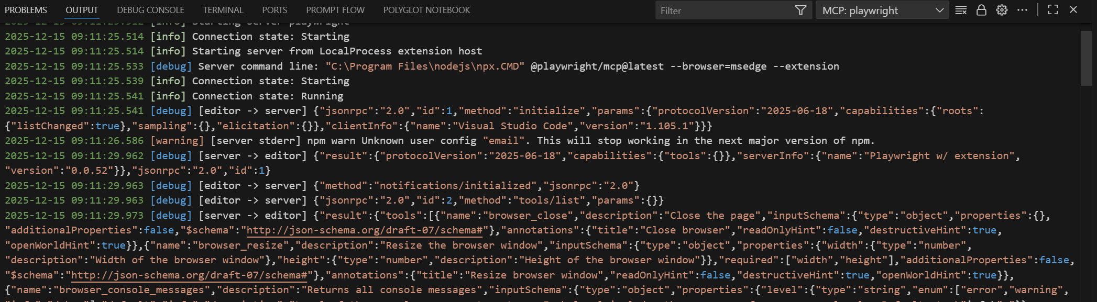1097x302 pixels.
Task: Click the '"Resize browser window"' title text
Action: pos(534,275)
